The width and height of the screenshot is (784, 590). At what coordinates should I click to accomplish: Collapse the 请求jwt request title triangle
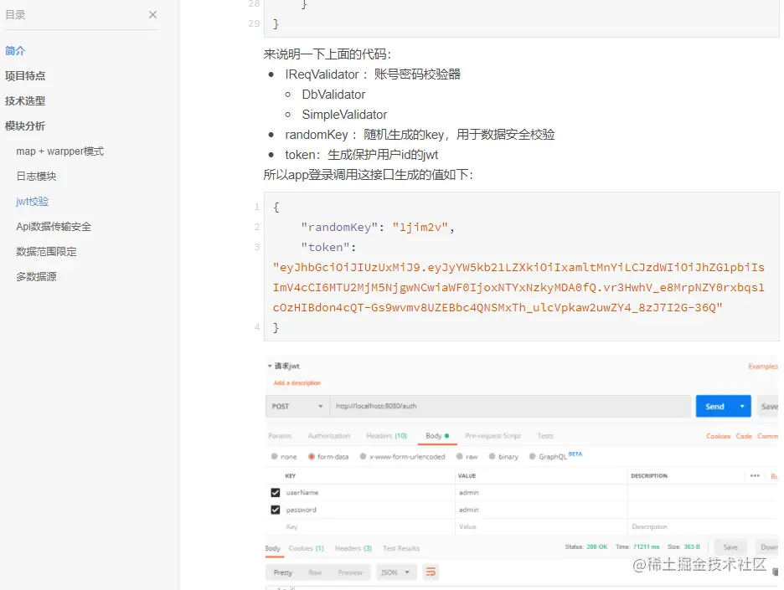pos(270,367)
